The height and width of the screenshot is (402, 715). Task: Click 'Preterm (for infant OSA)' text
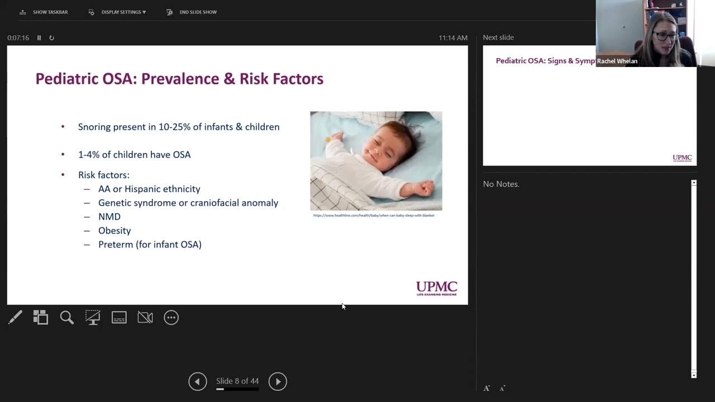coord(150,245)
